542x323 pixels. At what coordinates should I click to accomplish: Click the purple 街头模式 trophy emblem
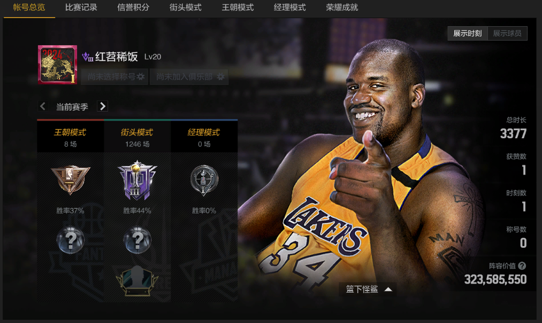coord(137,180)
